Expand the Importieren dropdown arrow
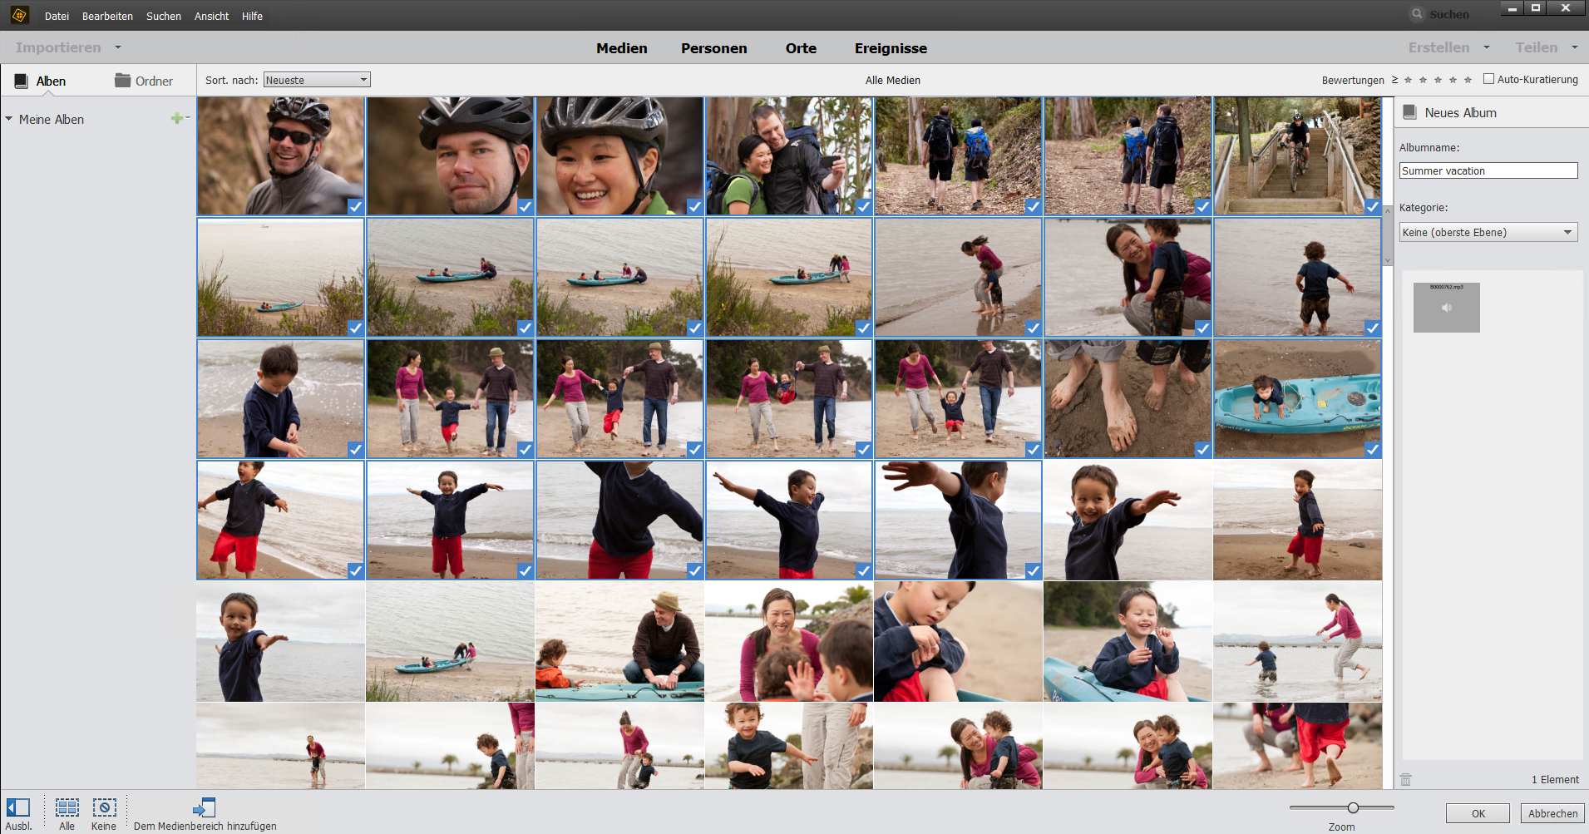 tap(118, 47)
